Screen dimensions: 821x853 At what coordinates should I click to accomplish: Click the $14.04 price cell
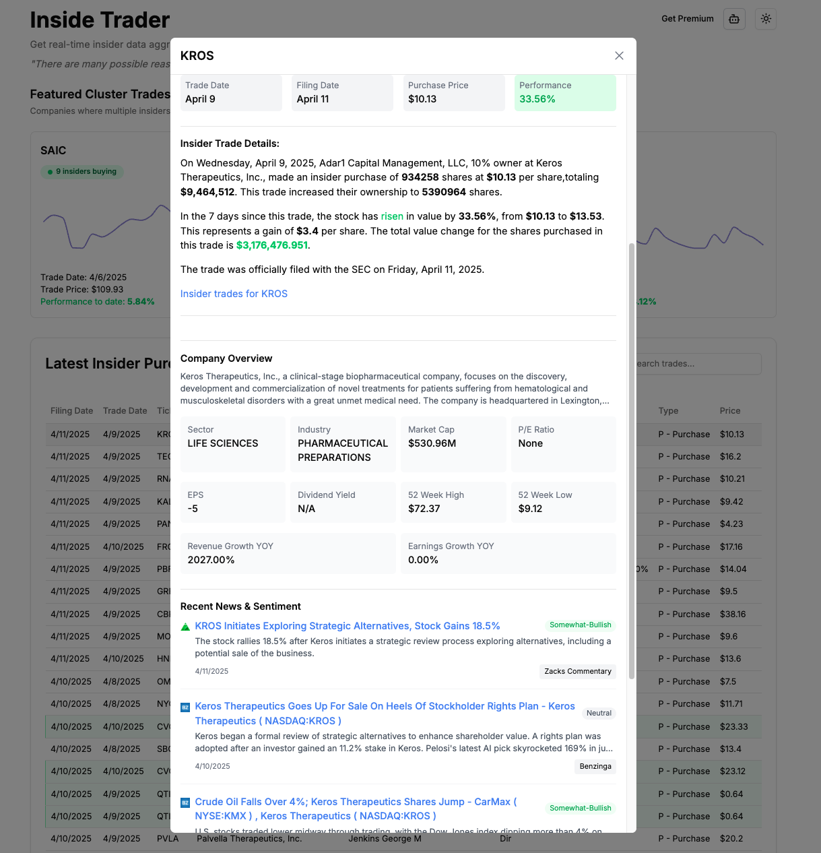733,569
